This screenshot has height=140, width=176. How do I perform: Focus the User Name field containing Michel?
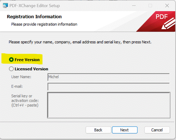tap(109, 77)
